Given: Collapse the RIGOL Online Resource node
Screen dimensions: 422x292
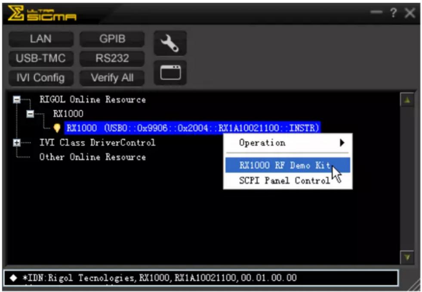Looking at the screenshot, I should (x=17, y=100).
